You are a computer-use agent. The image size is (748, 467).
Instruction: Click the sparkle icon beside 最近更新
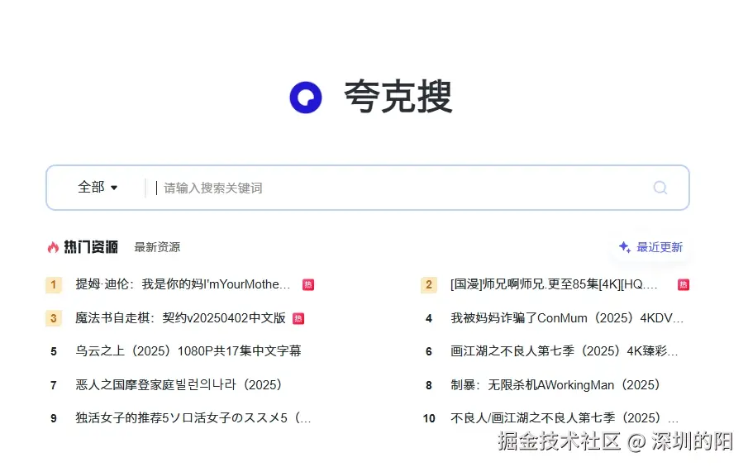tap(625, 246)
